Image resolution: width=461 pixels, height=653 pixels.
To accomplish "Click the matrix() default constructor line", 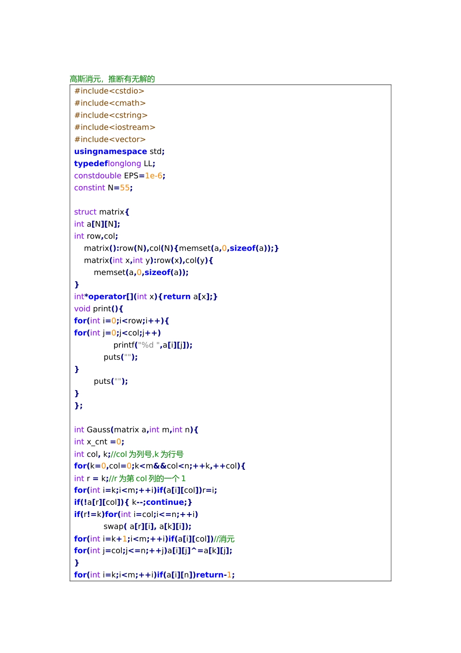I will 181,248.
